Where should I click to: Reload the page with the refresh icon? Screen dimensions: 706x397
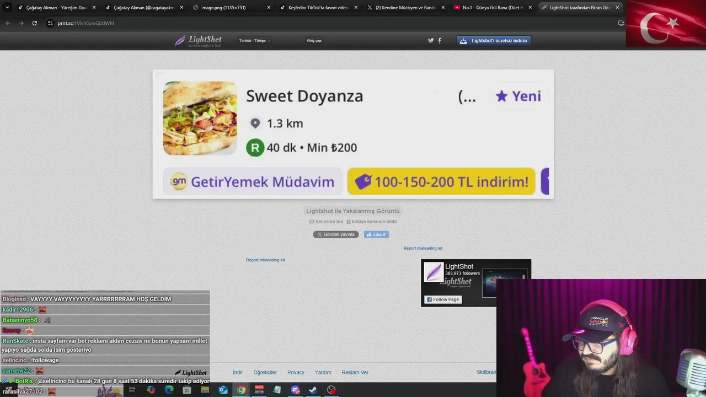(x=34, y=23)
